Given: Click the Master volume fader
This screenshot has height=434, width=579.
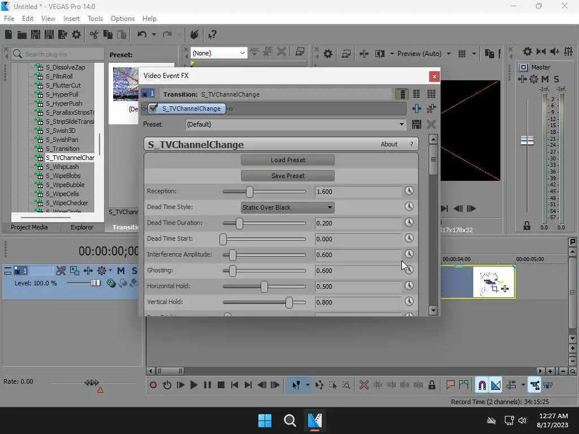Looking at the screenshot, I should click(x=527, y=140).
